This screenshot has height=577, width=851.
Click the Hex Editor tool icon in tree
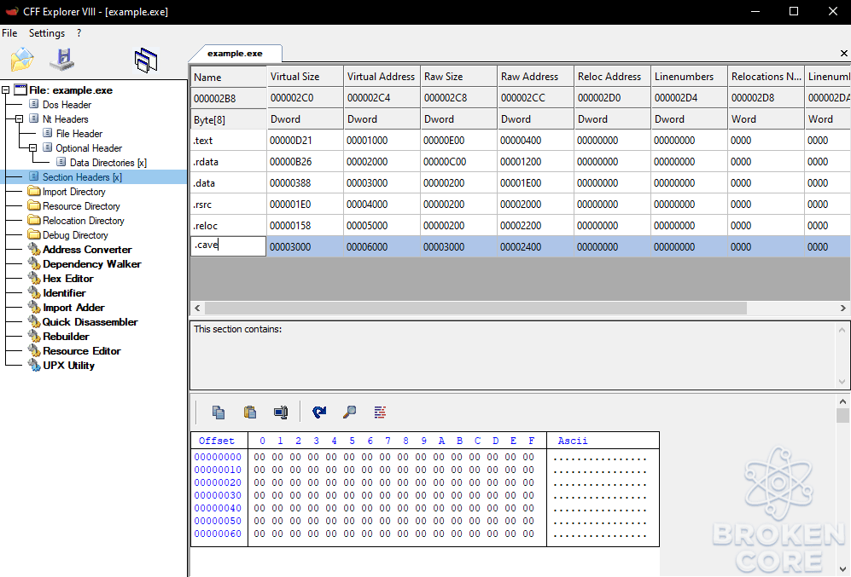click(x=34, y=278)
